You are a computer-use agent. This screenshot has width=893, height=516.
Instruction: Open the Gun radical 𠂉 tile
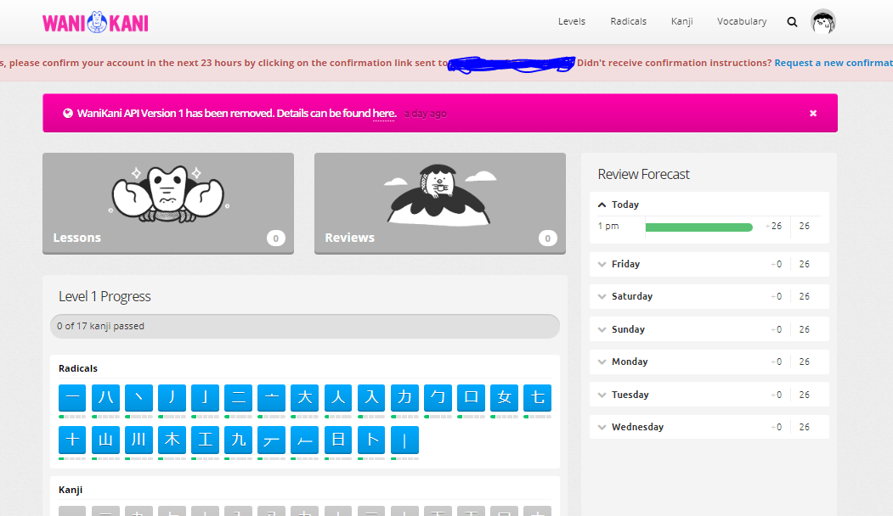pyautogui.click(x=305, y=440)
